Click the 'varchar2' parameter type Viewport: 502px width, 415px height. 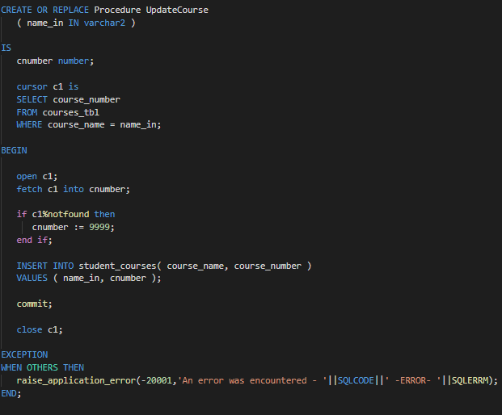tap(104, 23)
